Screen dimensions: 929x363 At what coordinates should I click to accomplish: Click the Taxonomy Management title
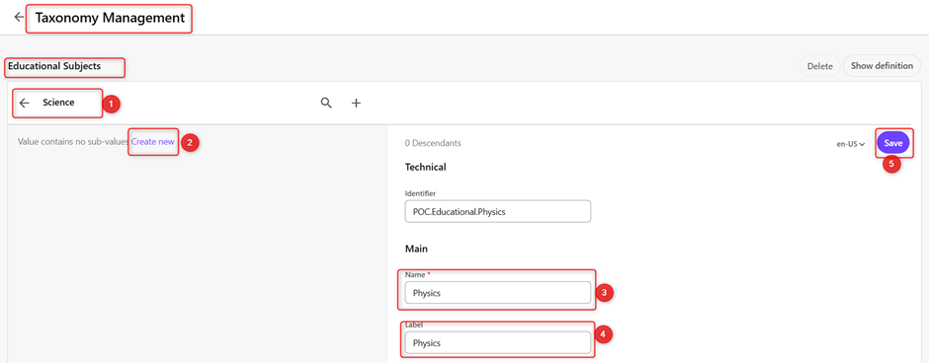pos(111,19)
